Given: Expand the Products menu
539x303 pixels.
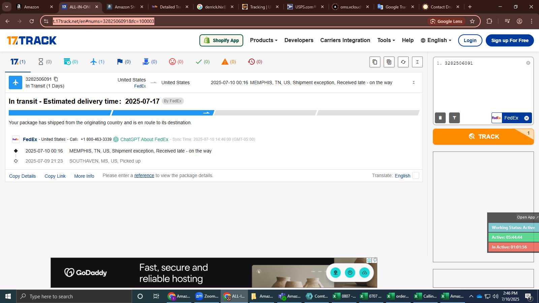Looking at the screenshot, I should (x=264, y=40).
